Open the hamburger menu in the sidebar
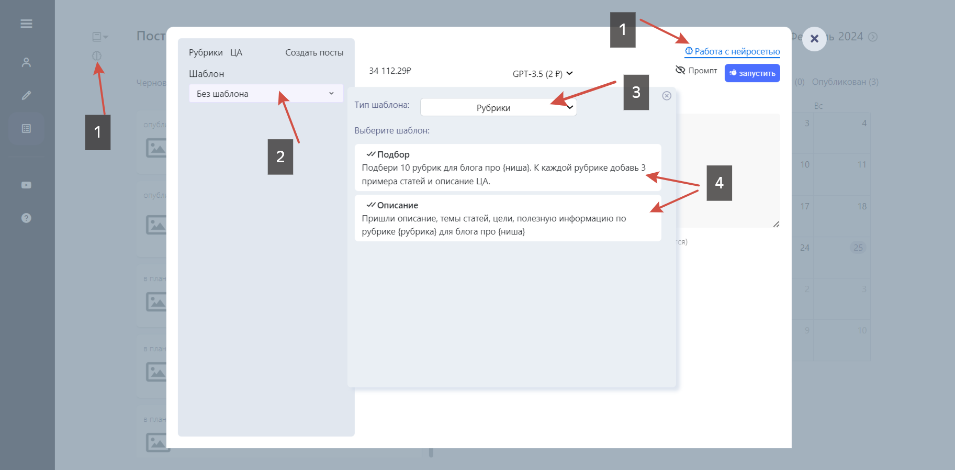The image size is (955, 470). (x=26, y=24)
